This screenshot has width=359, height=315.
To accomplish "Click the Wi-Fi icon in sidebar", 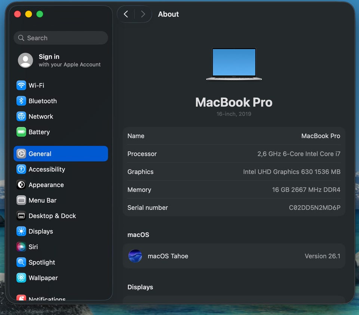I will (x=21, y=85).
